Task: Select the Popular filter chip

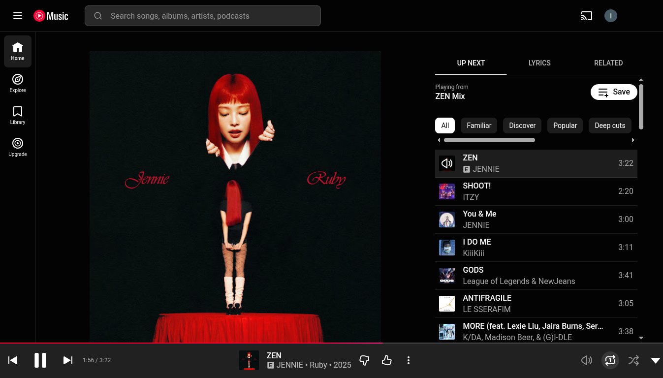Action: click(565, 126)
